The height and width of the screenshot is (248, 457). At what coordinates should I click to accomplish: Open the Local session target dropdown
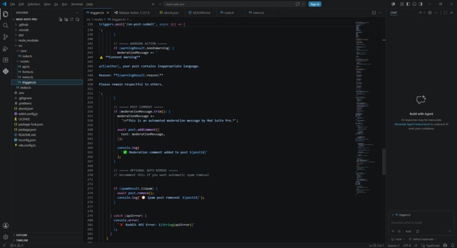click(398, 239)
